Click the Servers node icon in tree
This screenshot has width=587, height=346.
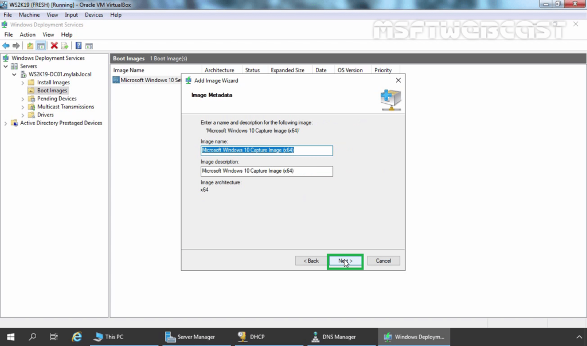click(x=14, y=66)
